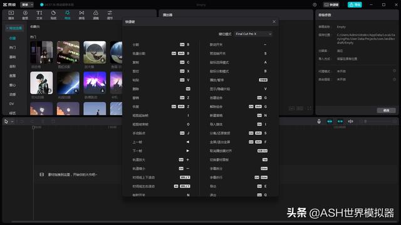Open the Stickers tab icon
The width and height of the screenshot is (401, 225).
point(53,15)
